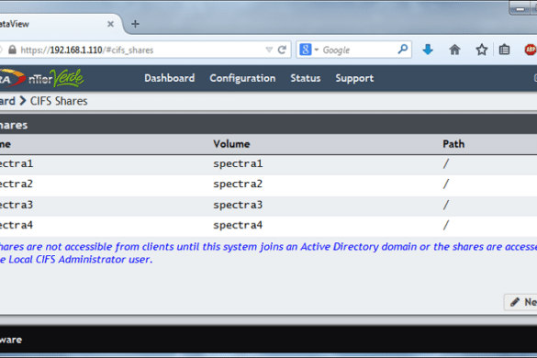
Task: Reload the current page
Action: point(282,50)
